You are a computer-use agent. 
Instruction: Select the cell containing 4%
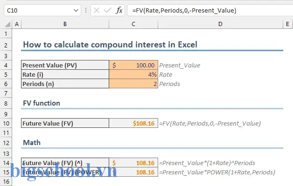133,74
